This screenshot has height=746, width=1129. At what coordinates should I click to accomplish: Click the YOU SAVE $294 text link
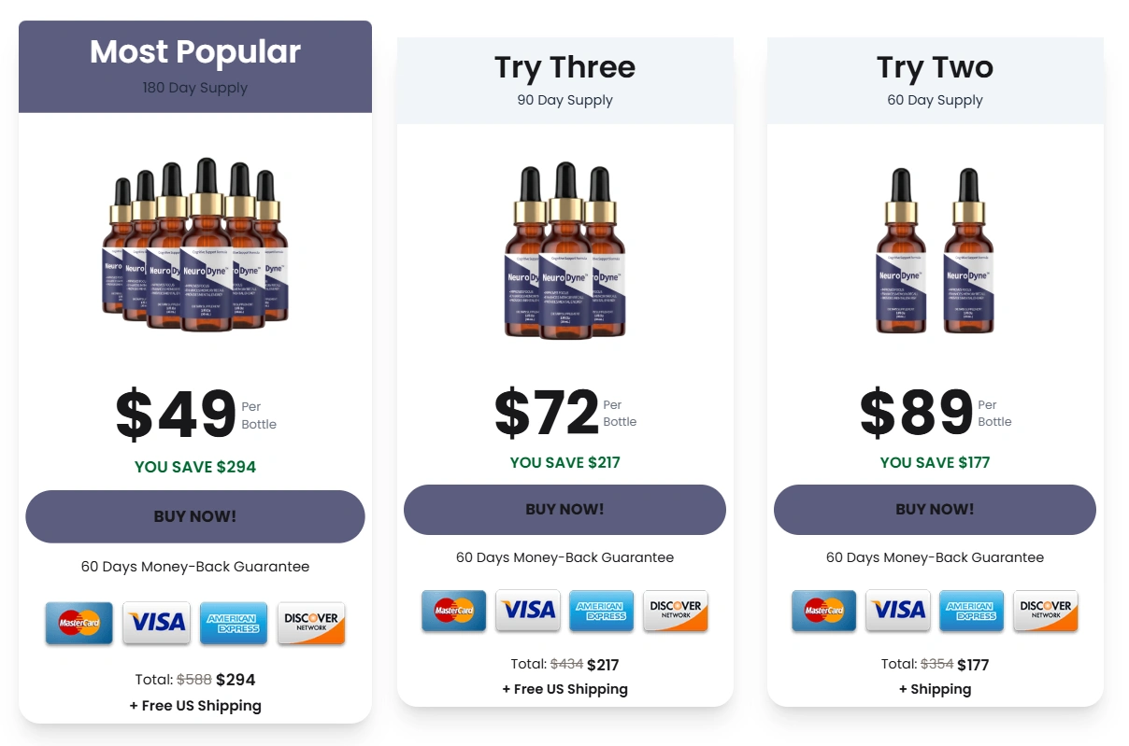[195, 467]
